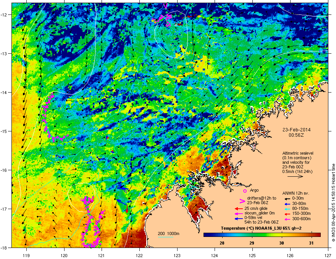Click the magenta slocum_glider 0m legend arrow
Image resolution: width=336 pixels, height=259 pixels.
pyautogui.click(x=239, y=213)
